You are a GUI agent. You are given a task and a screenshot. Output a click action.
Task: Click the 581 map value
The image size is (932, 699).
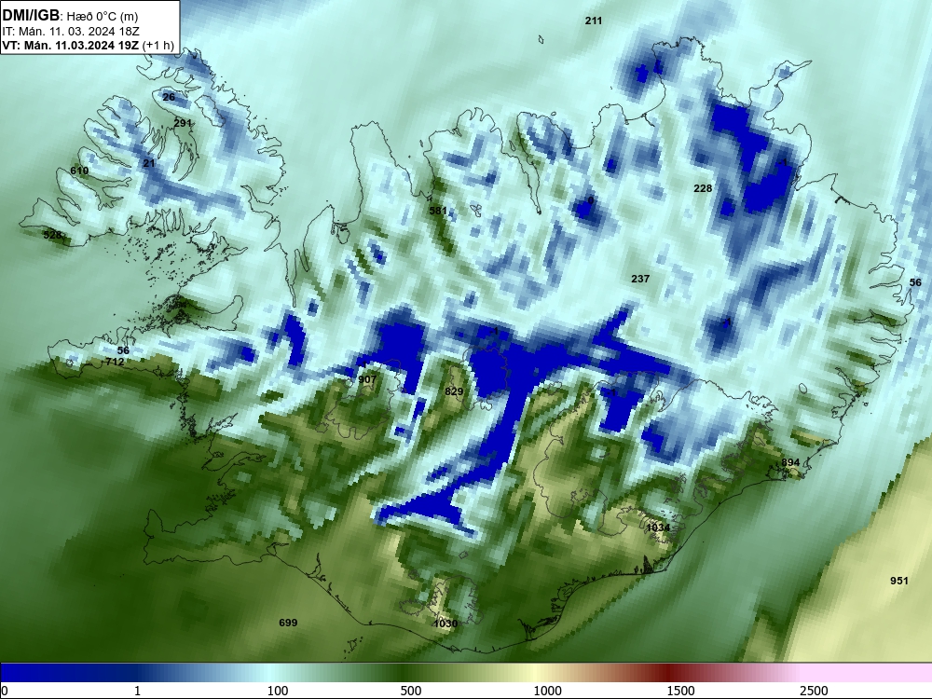click(438, 211)
